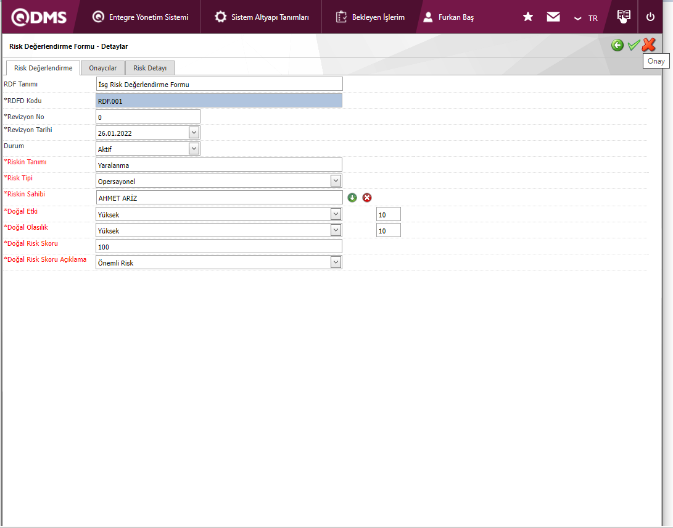Switch to the Onaycılar tab
Viewport: 673px width, 528px height.
[x=103, y=68]
